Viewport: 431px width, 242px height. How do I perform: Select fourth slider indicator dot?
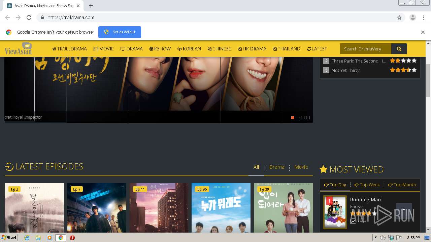[308, 118]
